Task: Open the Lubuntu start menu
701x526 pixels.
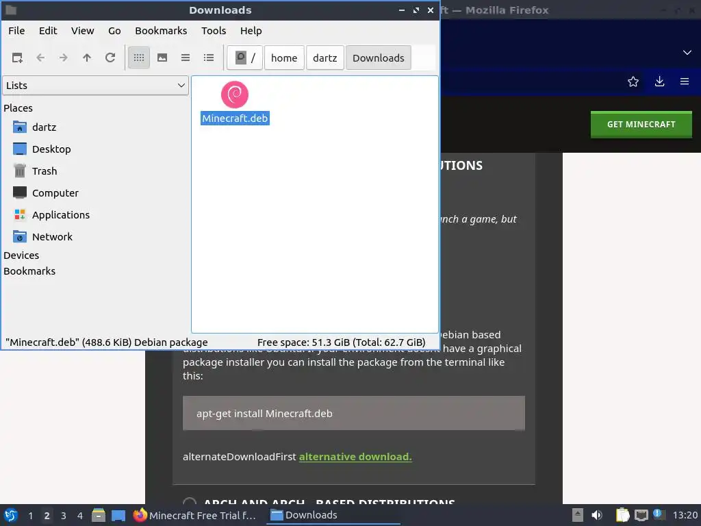Action: tap(11, 515)
